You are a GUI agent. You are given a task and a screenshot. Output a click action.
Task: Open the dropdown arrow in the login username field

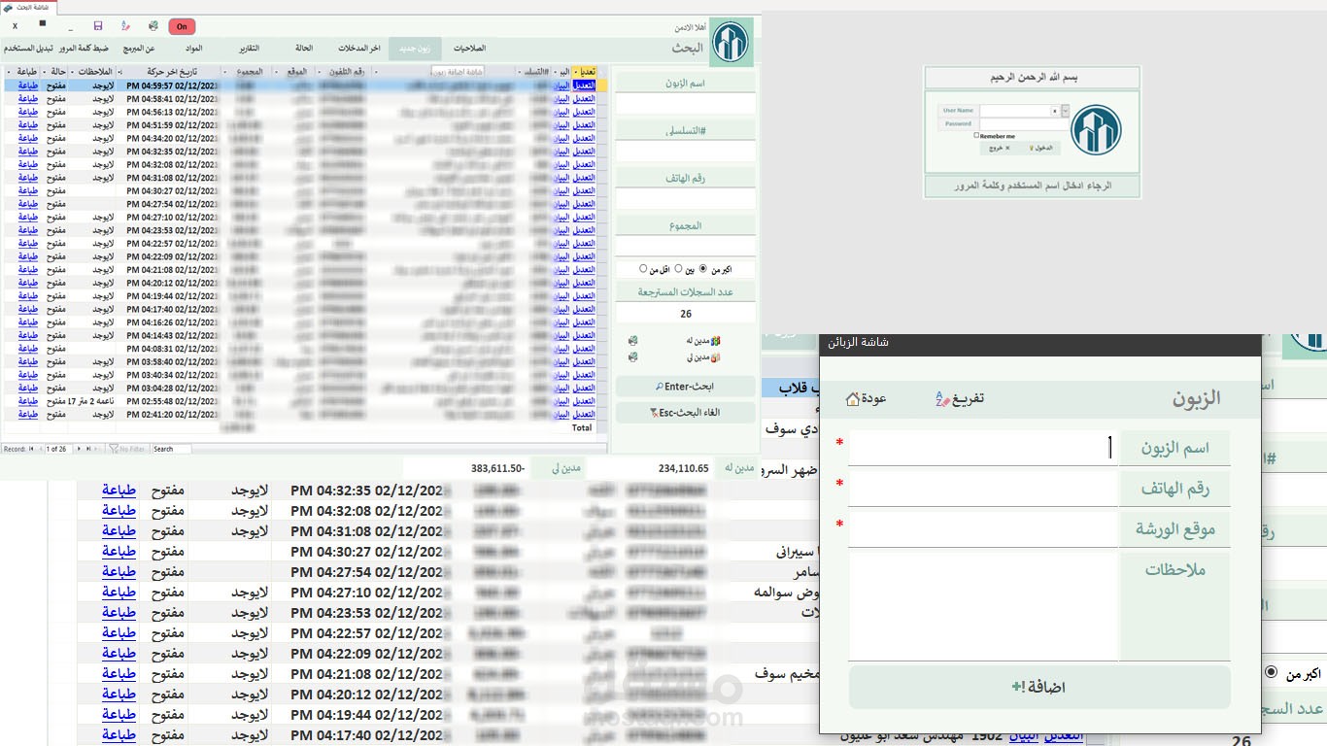click(x=1065, y=111)
